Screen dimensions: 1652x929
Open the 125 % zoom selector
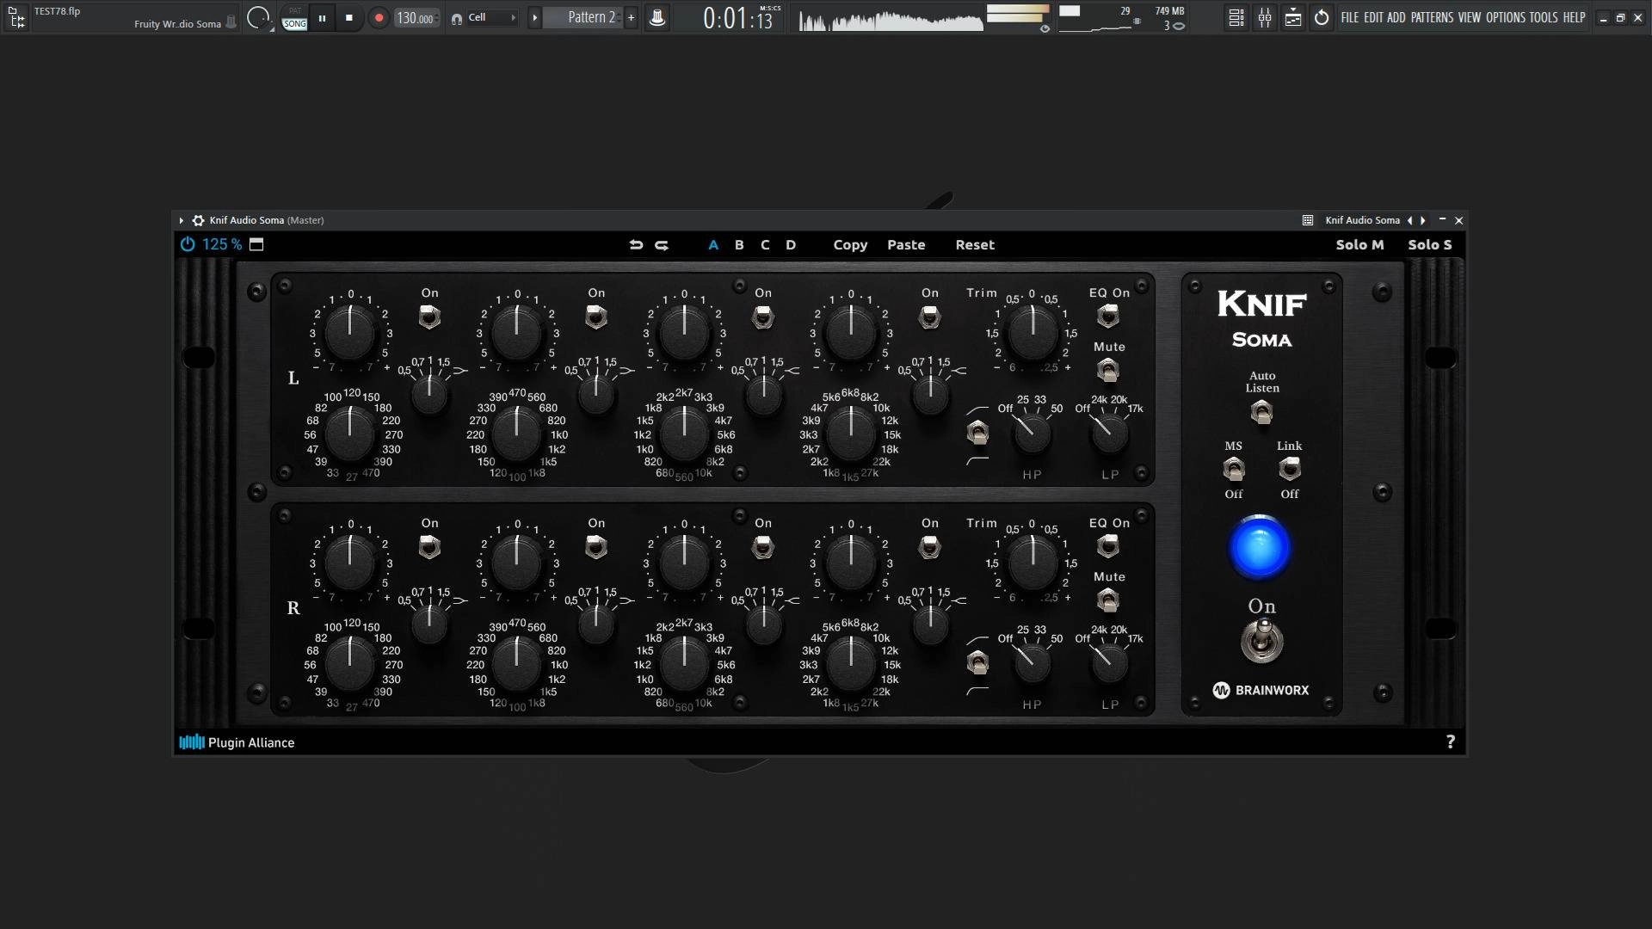point(222,244)
